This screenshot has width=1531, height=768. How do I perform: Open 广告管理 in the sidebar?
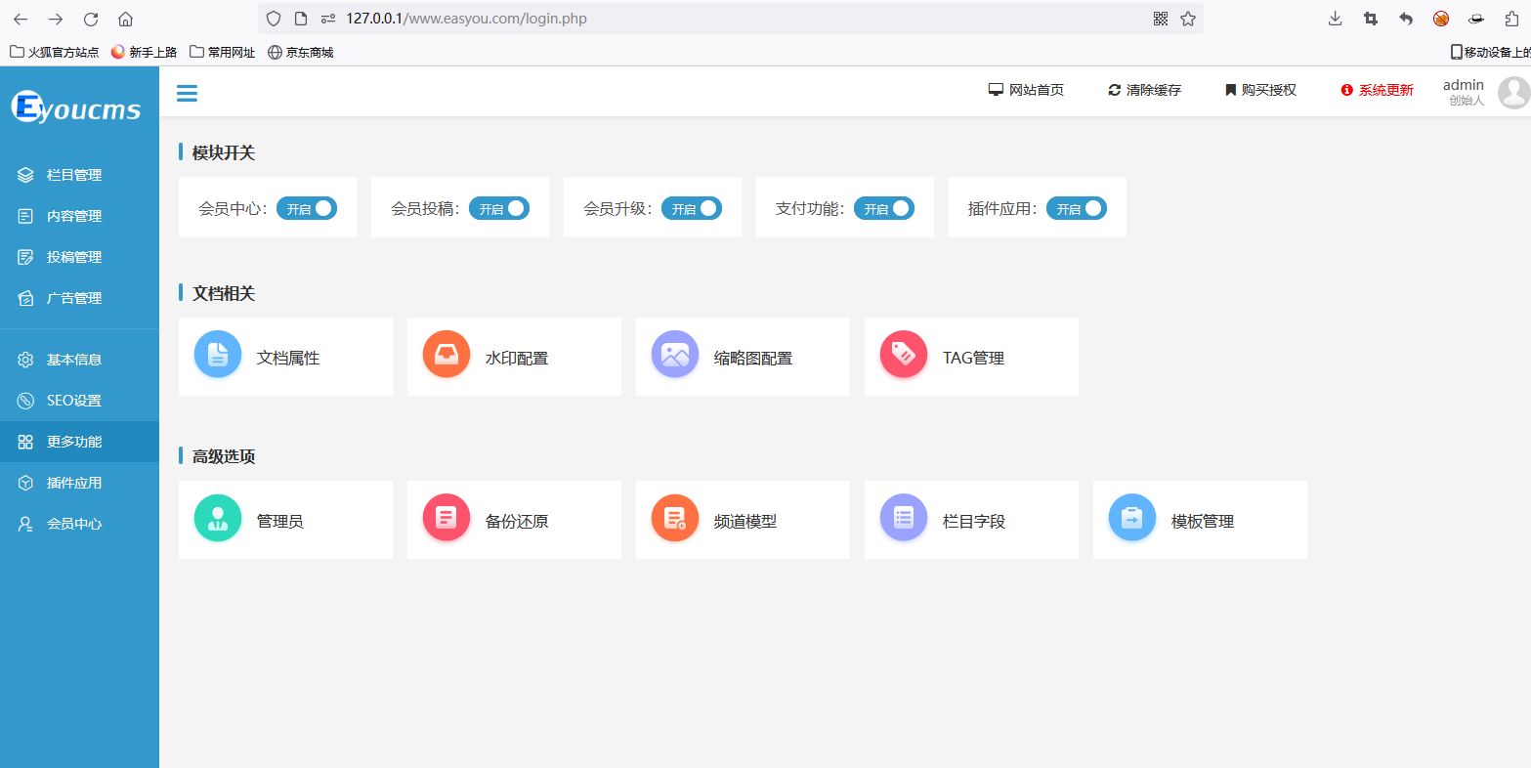pos(79,298)
